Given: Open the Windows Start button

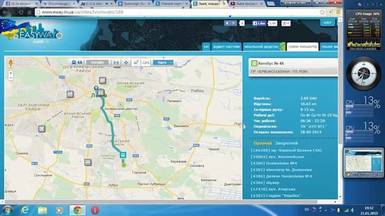Looking at the screenshot, I should (x=7, y=210).
